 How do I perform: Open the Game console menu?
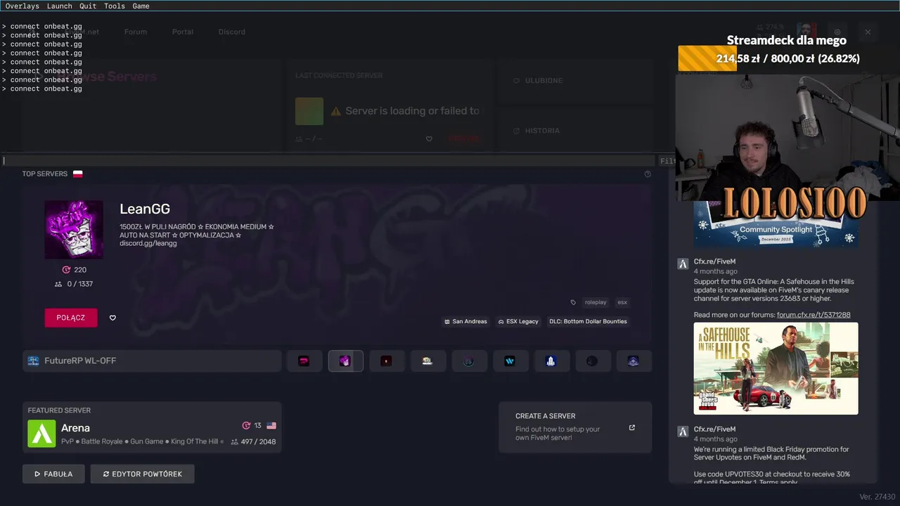click(x=141, y=6)
